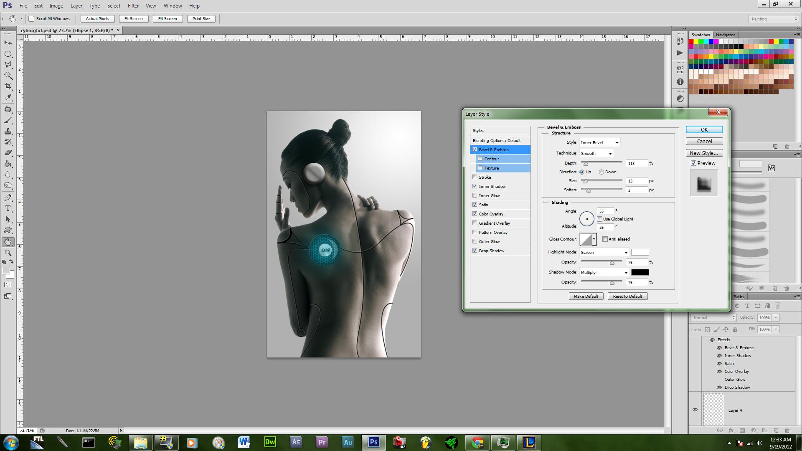
Task: Click the Screen Mode icon in the toolbox
Action: coord(8,296)
